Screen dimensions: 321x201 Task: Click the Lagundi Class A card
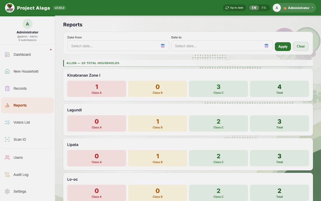97,123
